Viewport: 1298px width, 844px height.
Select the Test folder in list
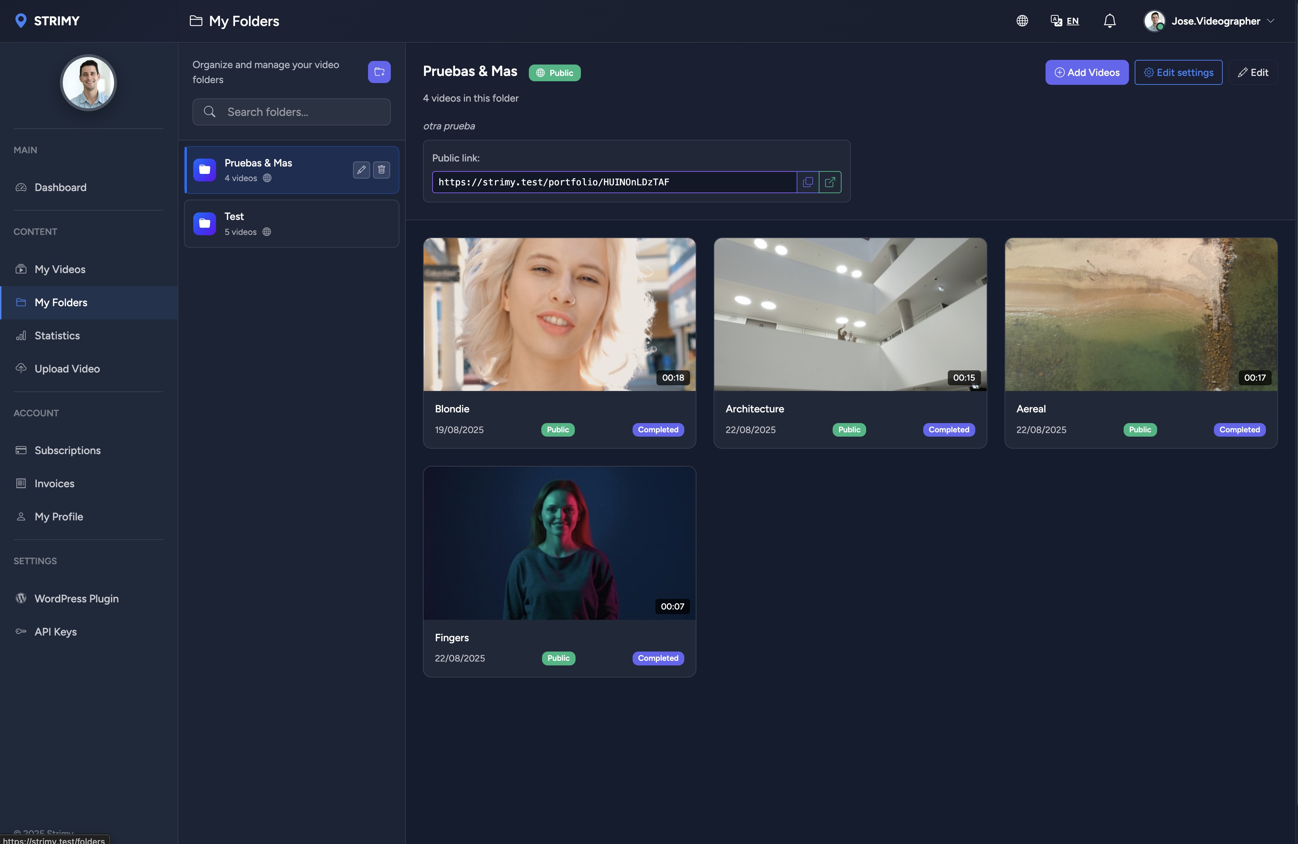(x=291, y=223)
